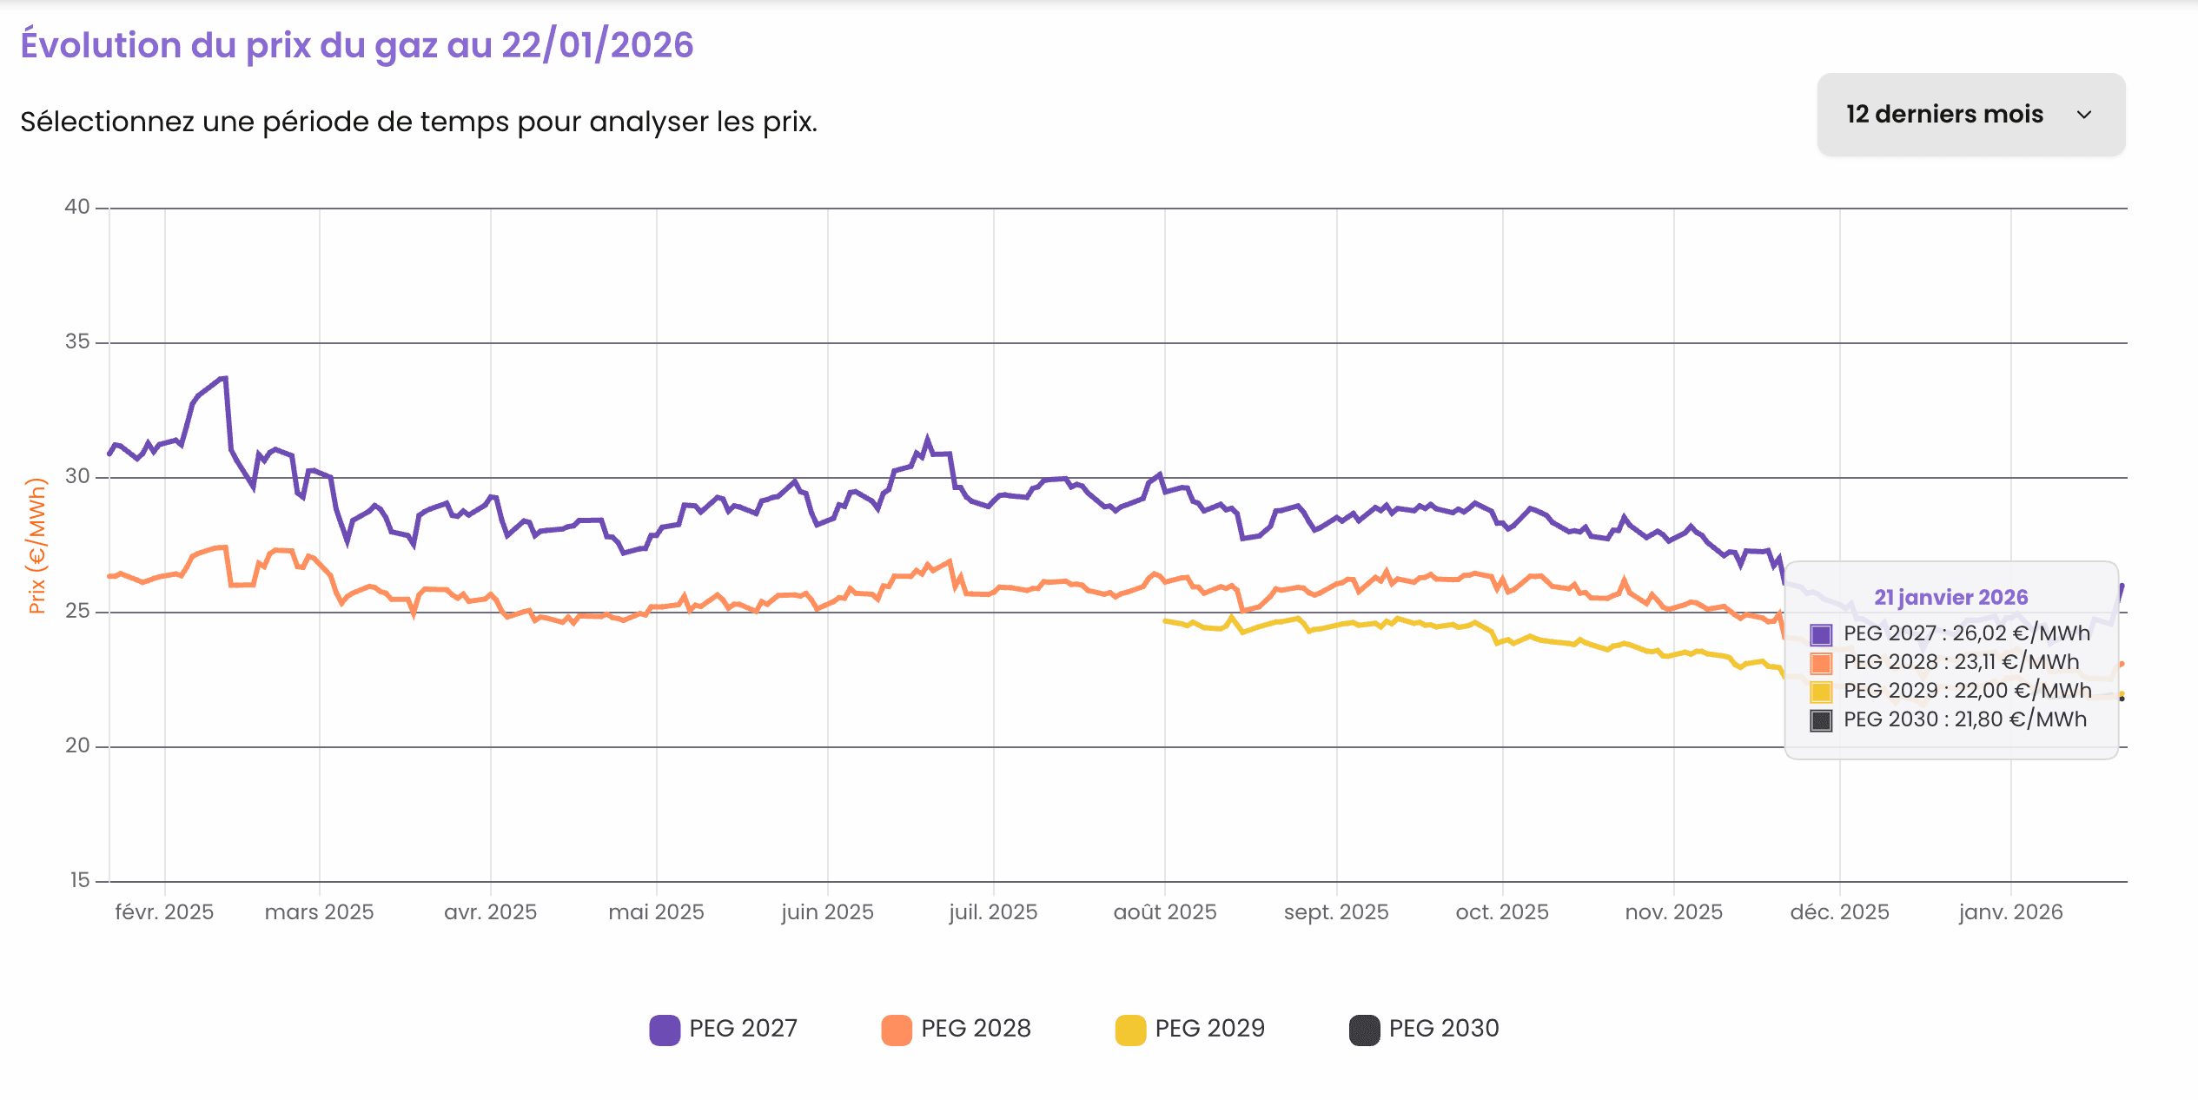Toggle the PEG 2027 series in the legend
2198x1100 pixels.
click(x=743, y=1028)
